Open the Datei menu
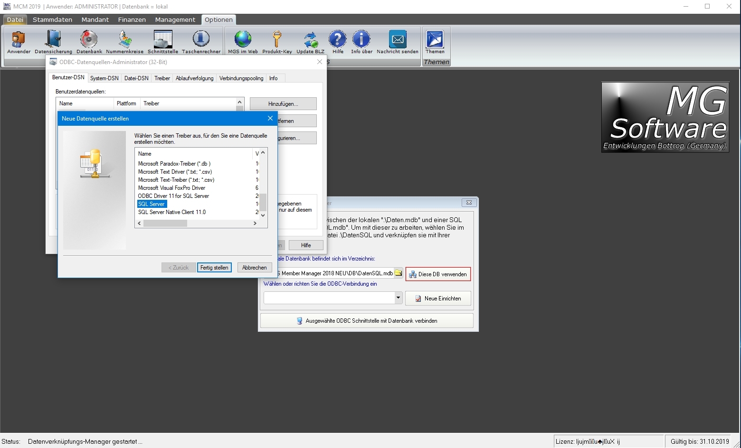741x448 pixels. 15,19
